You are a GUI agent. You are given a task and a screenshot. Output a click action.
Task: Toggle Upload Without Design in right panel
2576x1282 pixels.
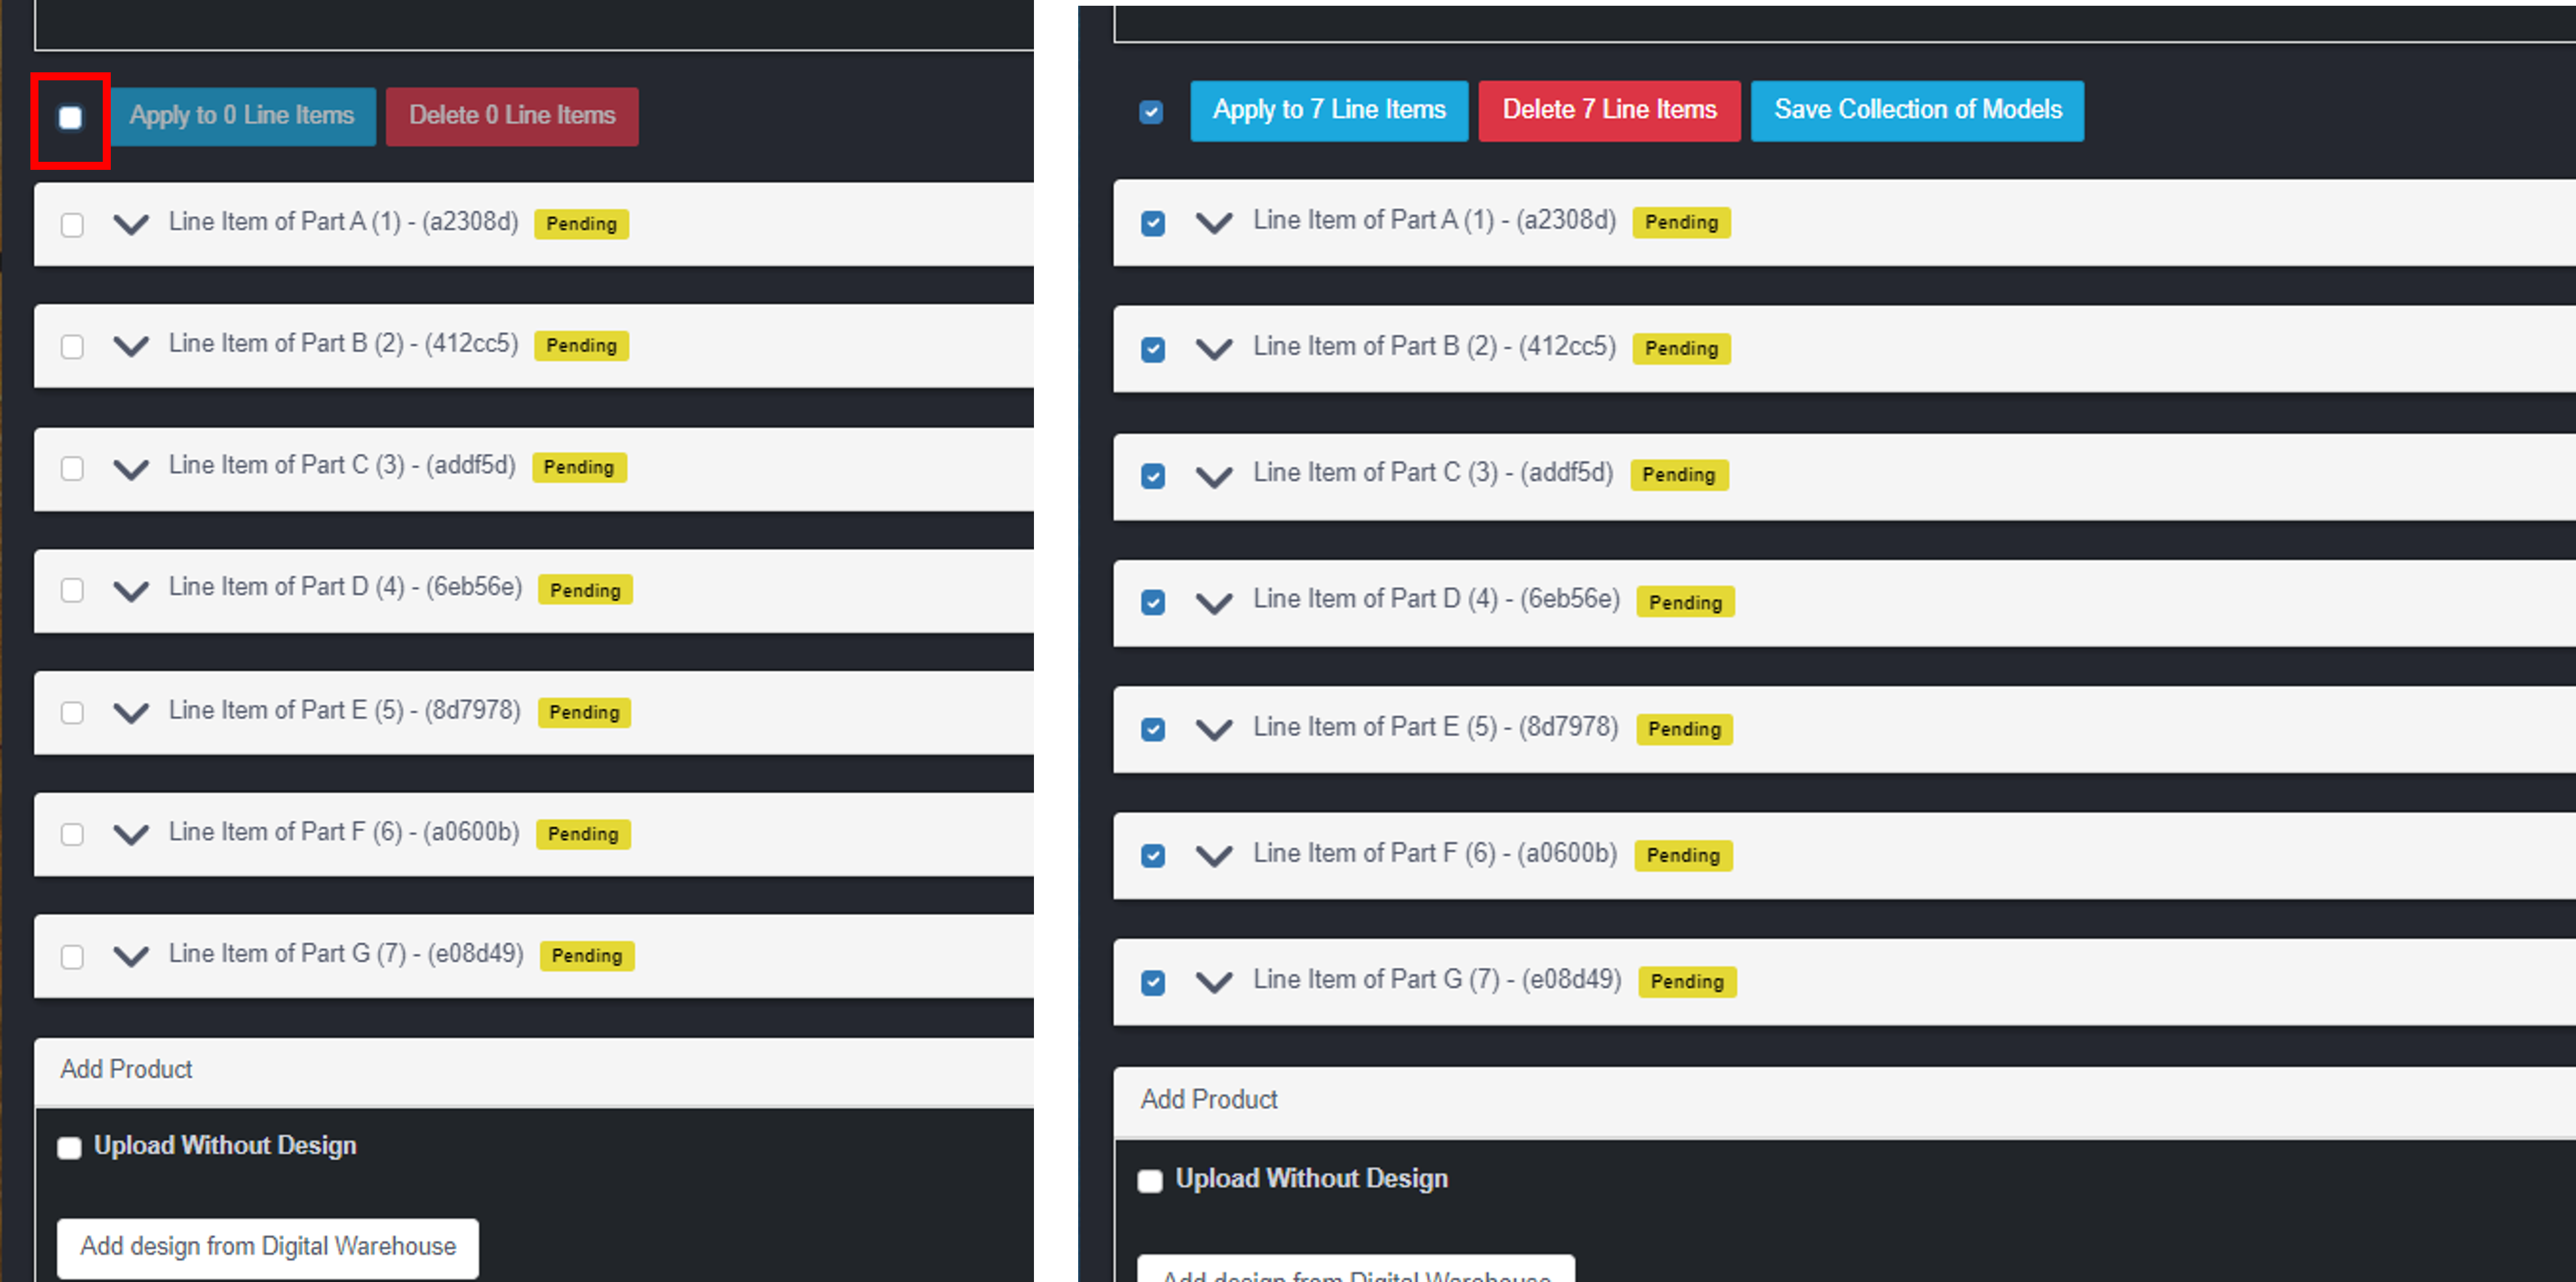click(1150, 1181)
